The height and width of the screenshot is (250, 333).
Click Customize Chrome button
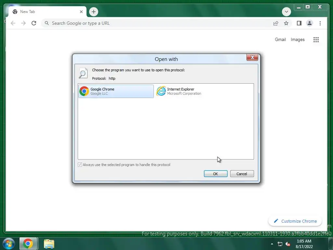point(295,221)
